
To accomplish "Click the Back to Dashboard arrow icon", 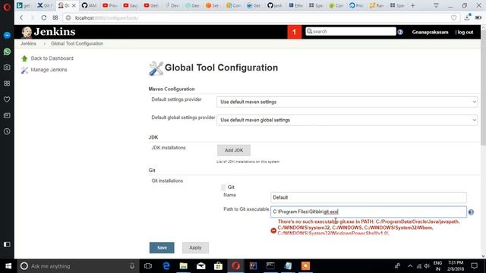I will click(x=24, y=58).
